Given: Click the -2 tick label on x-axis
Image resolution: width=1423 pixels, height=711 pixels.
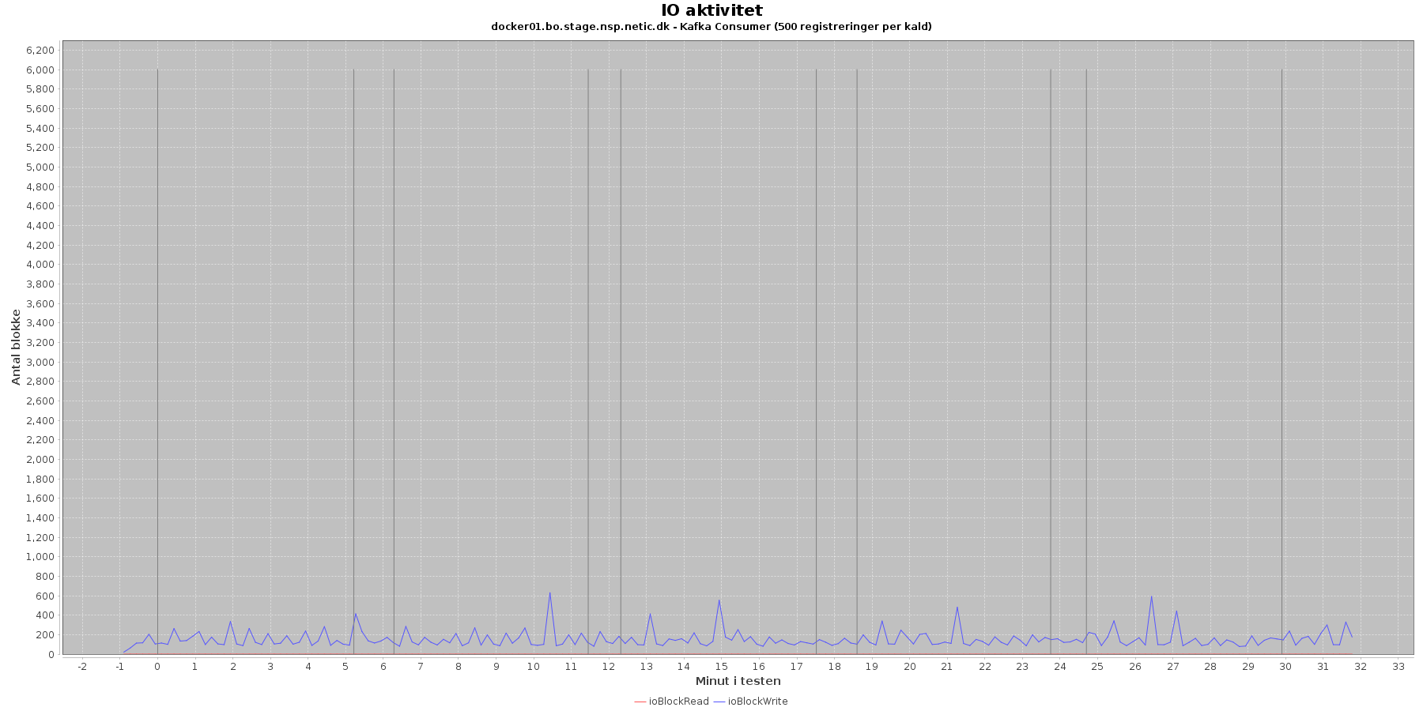Looking at the screenshot, I should pos(82,667).
